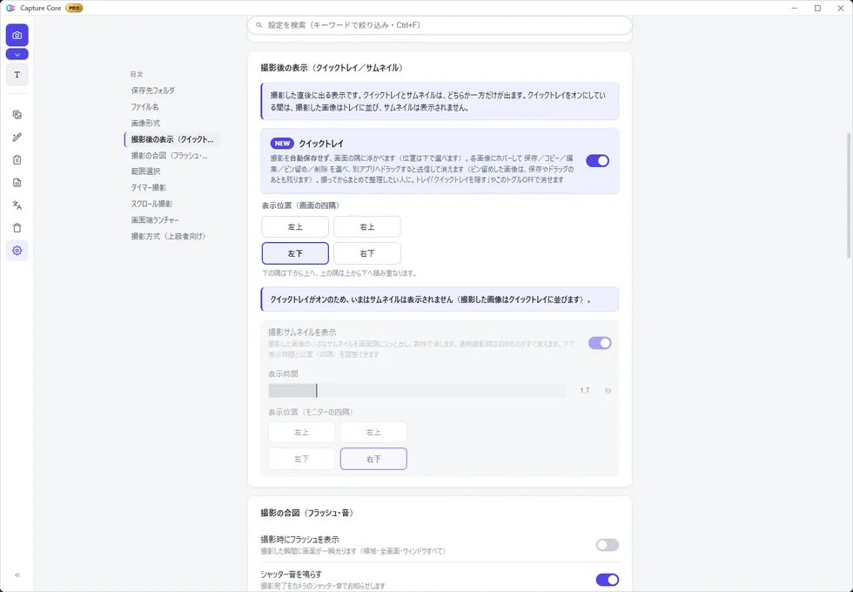Open the translate icon in sidebar
853x592 pixels.
click(x=17, y=205)
